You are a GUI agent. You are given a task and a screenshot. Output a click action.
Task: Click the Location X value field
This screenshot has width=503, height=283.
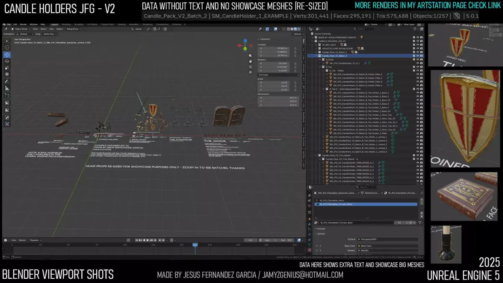click(x=273, y=48)
